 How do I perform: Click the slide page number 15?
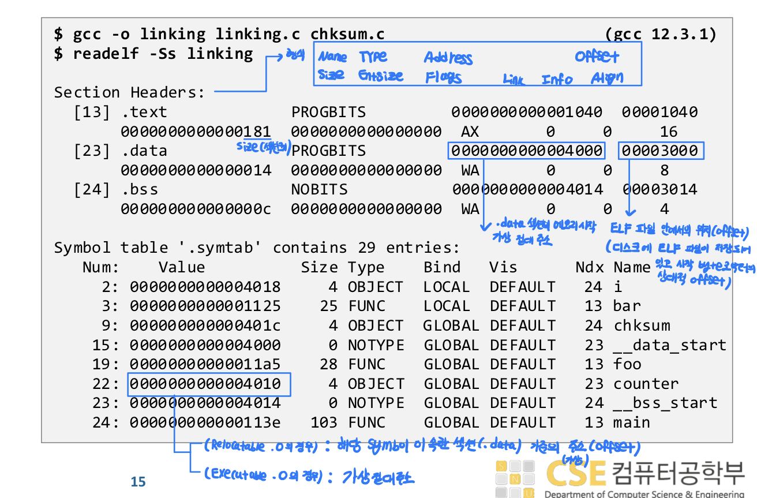[x=138, y=482]
